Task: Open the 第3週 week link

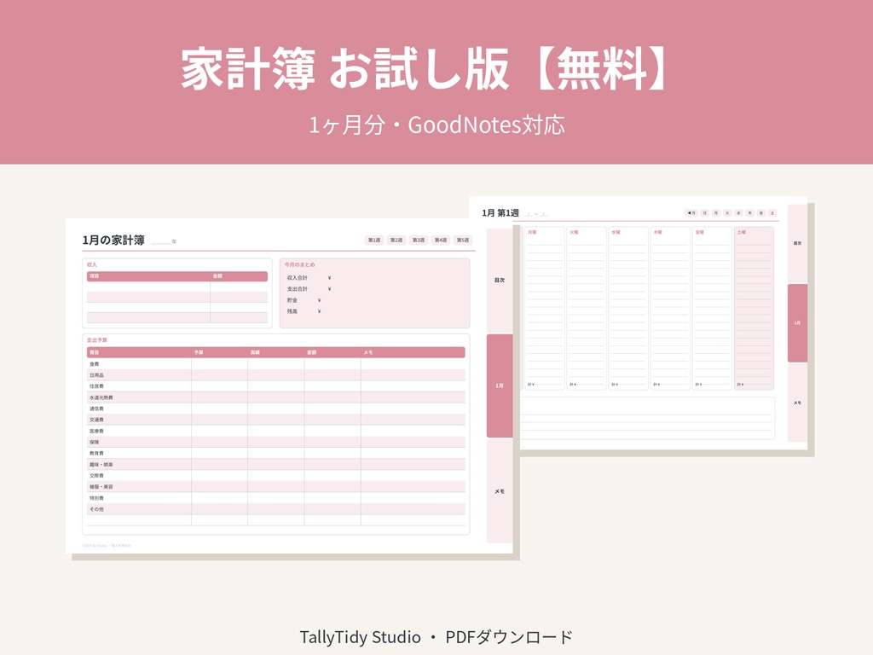Action: click(x=419, y=240)
